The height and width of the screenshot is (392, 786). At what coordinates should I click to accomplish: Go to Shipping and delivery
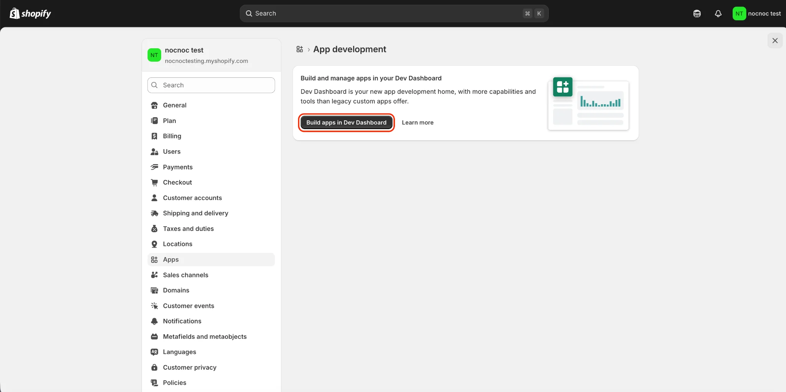point(211,213)
